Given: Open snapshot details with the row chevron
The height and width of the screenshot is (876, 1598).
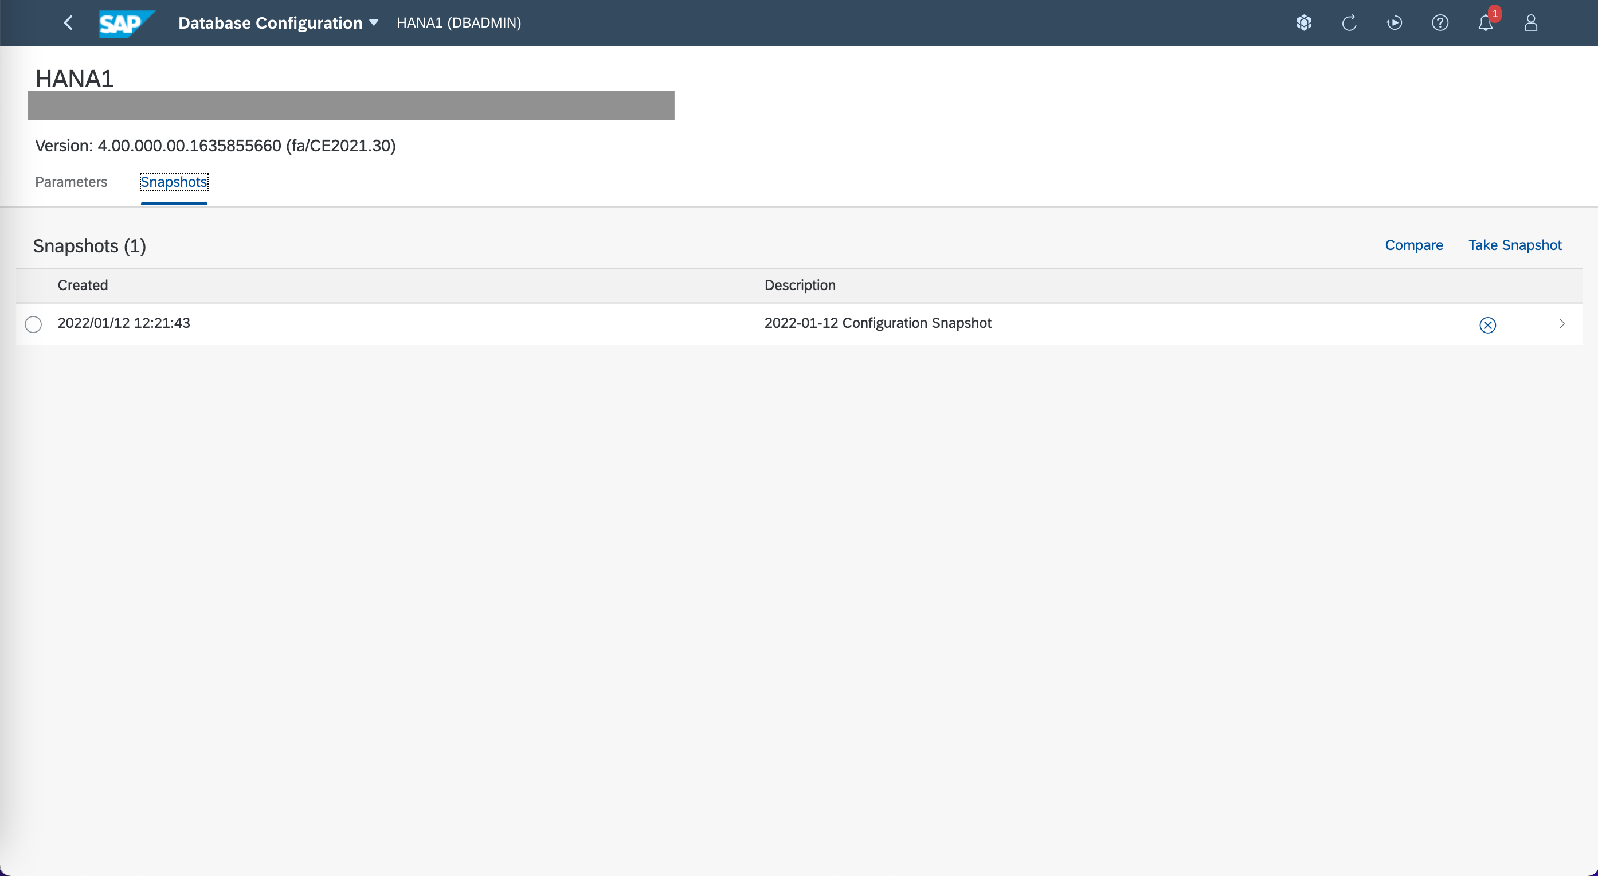Looking at the screenshot, I should (x=1561, y=324).
